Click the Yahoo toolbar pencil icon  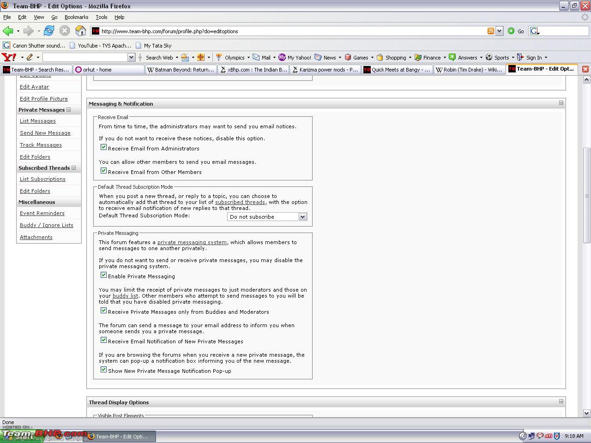tap(30, 57)
